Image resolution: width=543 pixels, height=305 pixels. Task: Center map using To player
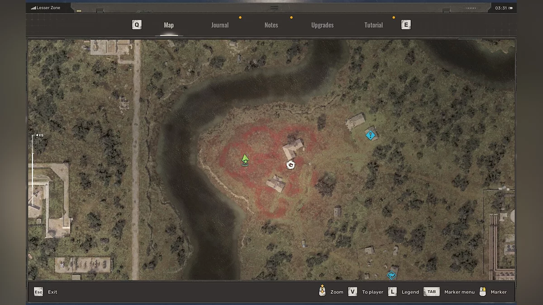point(372,292)
